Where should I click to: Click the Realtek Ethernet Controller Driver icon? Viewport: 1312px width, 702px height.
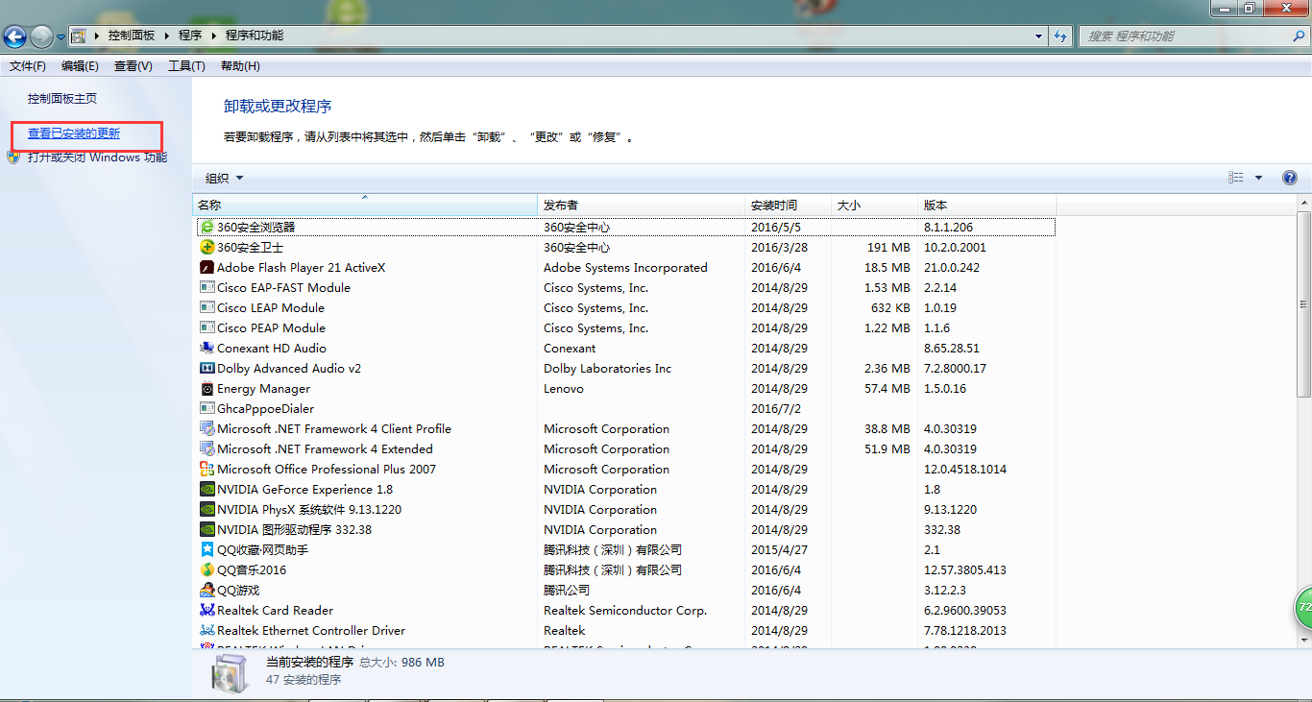click(207, 631)
